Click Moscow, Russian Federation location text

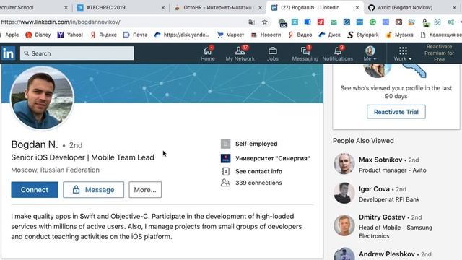click(x=56, y=170)
